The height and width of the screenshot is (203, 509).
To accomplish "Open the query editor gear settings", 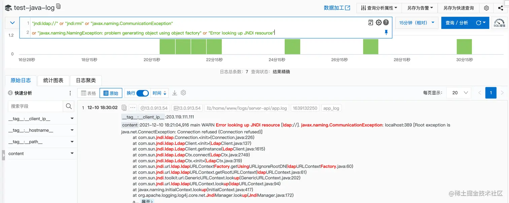I will pos(379,23).
